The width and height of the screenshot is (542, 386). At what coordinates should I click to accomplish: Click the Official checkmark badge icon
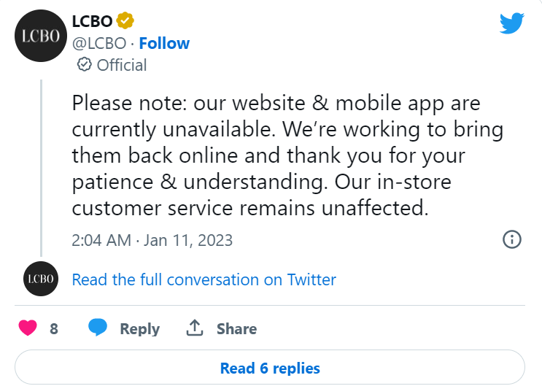click(x=84, y=65)
